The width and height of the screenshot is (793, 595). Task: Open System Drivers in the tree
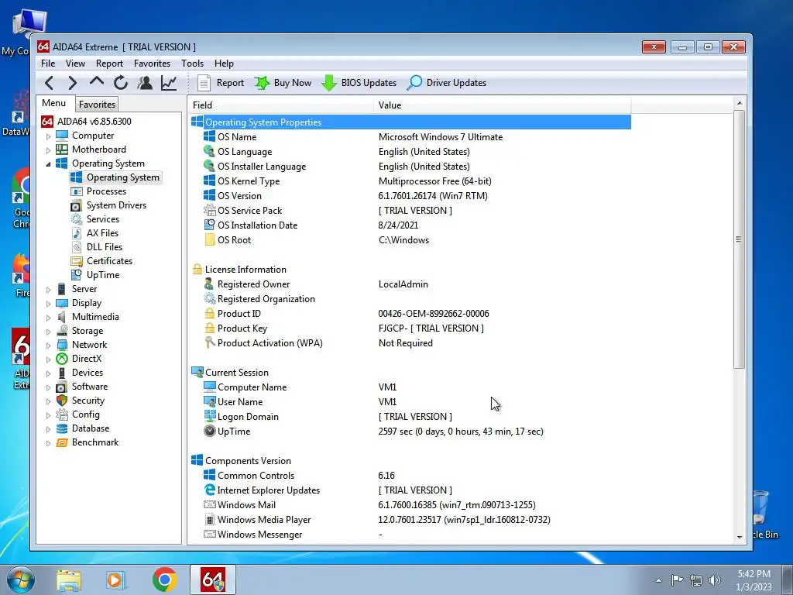point(116,205)
